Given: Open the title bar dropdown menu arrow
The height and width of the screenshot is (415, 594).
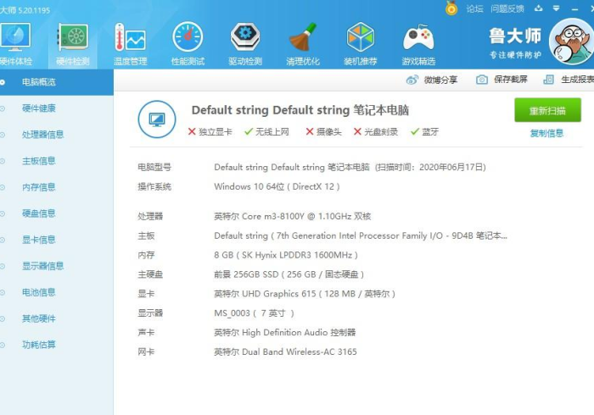Looking at the screenshot, I should (556, 8).
